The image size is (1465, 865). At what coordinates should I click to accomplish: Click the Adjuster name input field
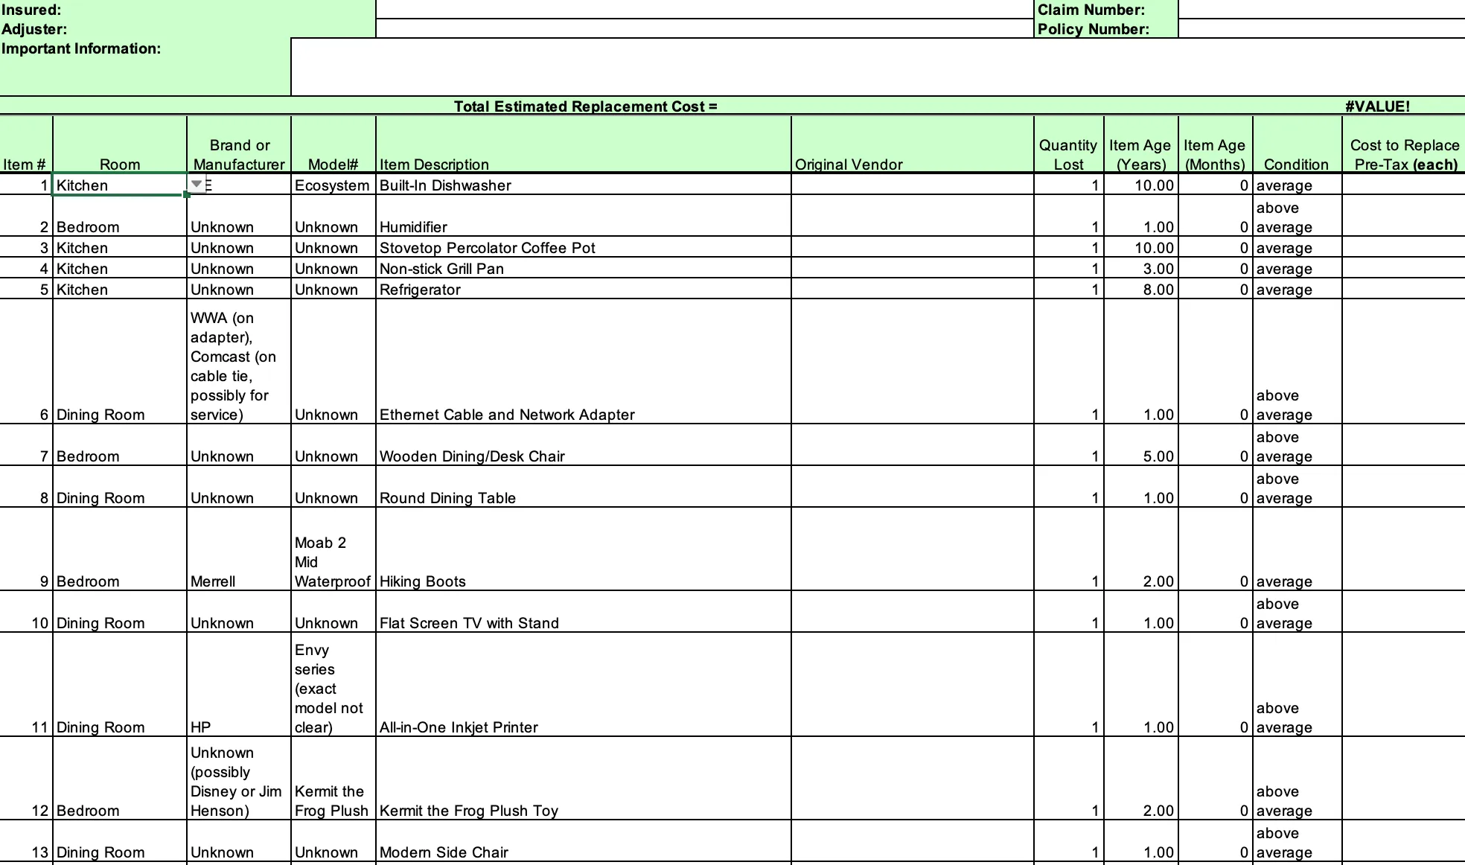[x=705, y=28]
